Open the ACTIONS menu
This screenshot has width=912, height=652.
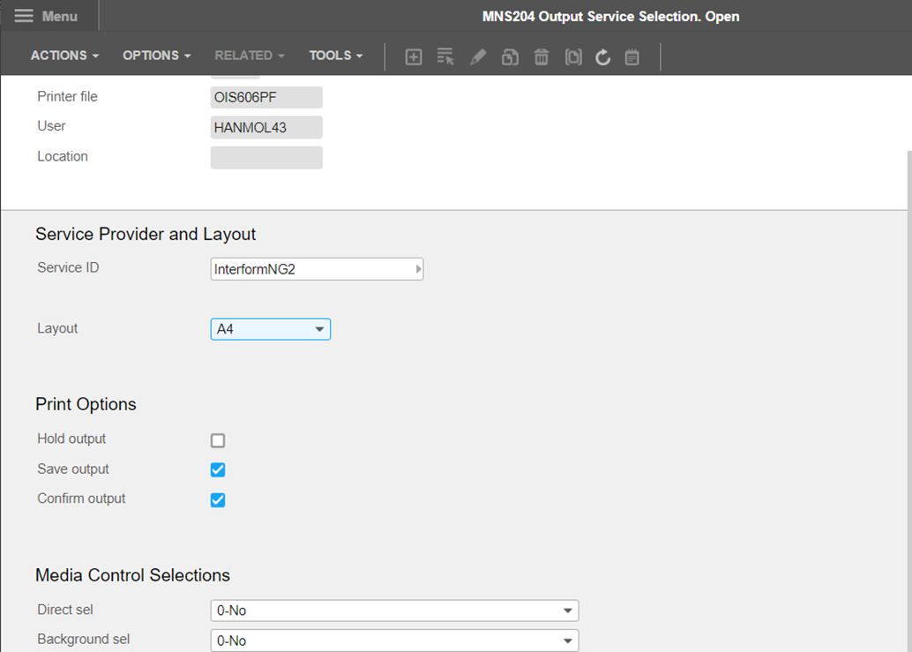(64, 56)
